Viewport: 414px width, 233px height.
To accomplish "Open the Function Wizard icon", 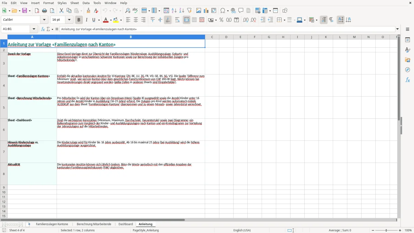I will [43, 29].
